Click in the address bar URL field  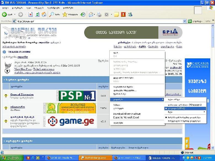point(100,21)
